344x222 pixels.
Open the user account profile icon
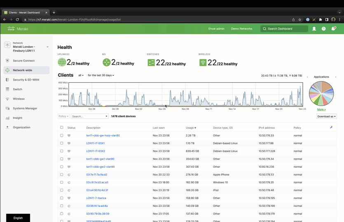tap(314, 29)
